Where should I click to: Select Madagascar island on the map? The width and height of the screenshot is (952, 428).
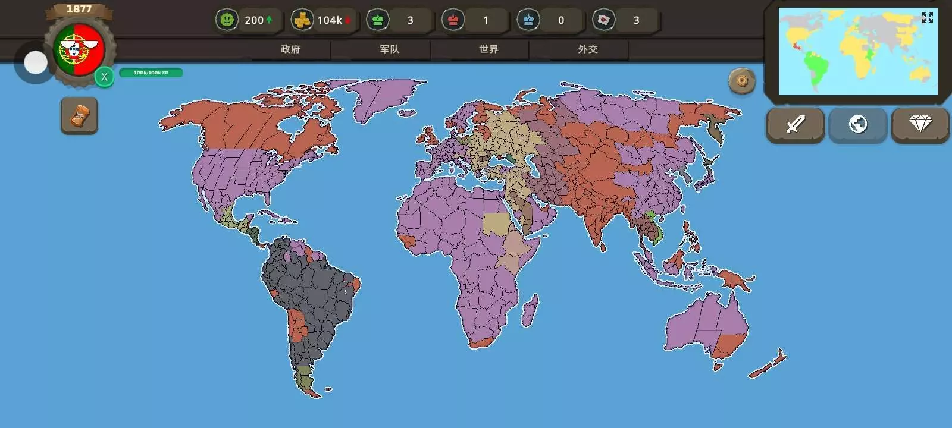point(530,310)
